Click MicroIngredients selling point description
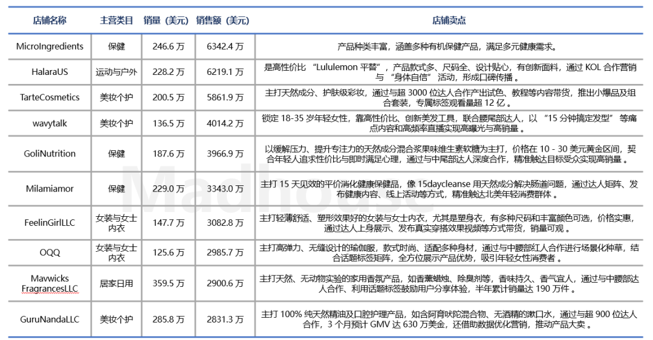 pos(449,46)
